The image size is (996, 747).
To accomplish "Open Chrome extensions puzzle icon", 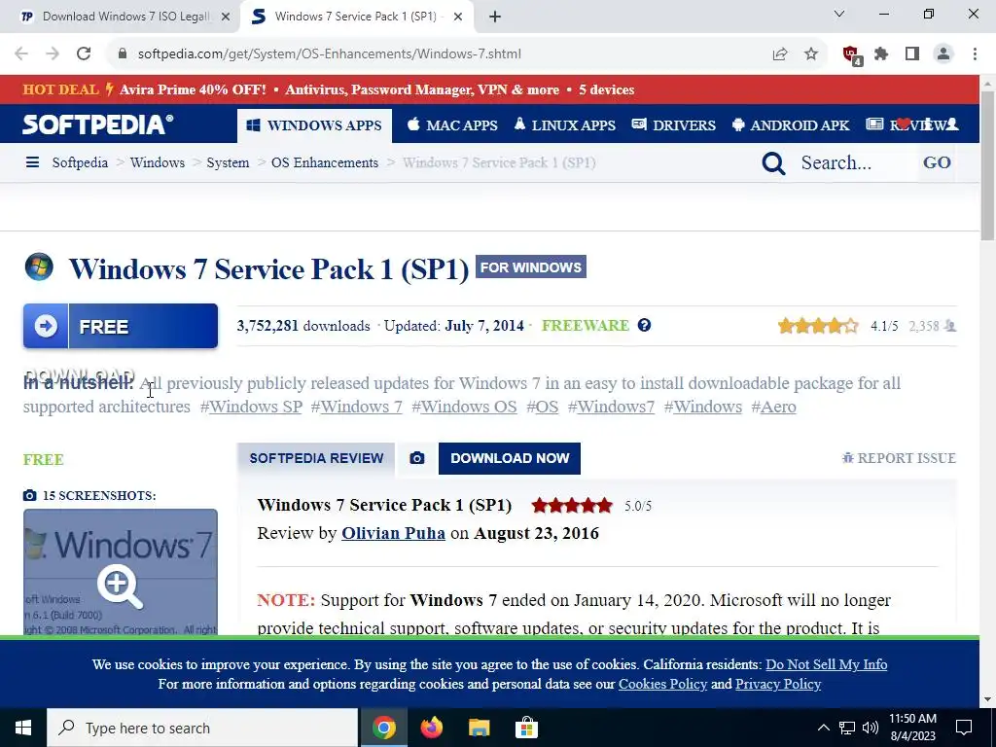I will tap(881, 54).
